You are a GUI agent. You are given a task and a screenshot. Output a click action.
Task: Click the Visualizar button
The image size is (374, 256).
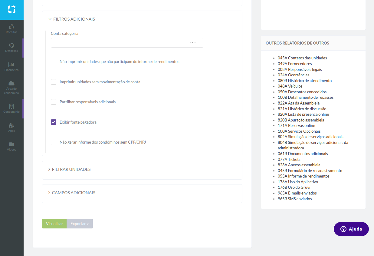tap(54, 224)
